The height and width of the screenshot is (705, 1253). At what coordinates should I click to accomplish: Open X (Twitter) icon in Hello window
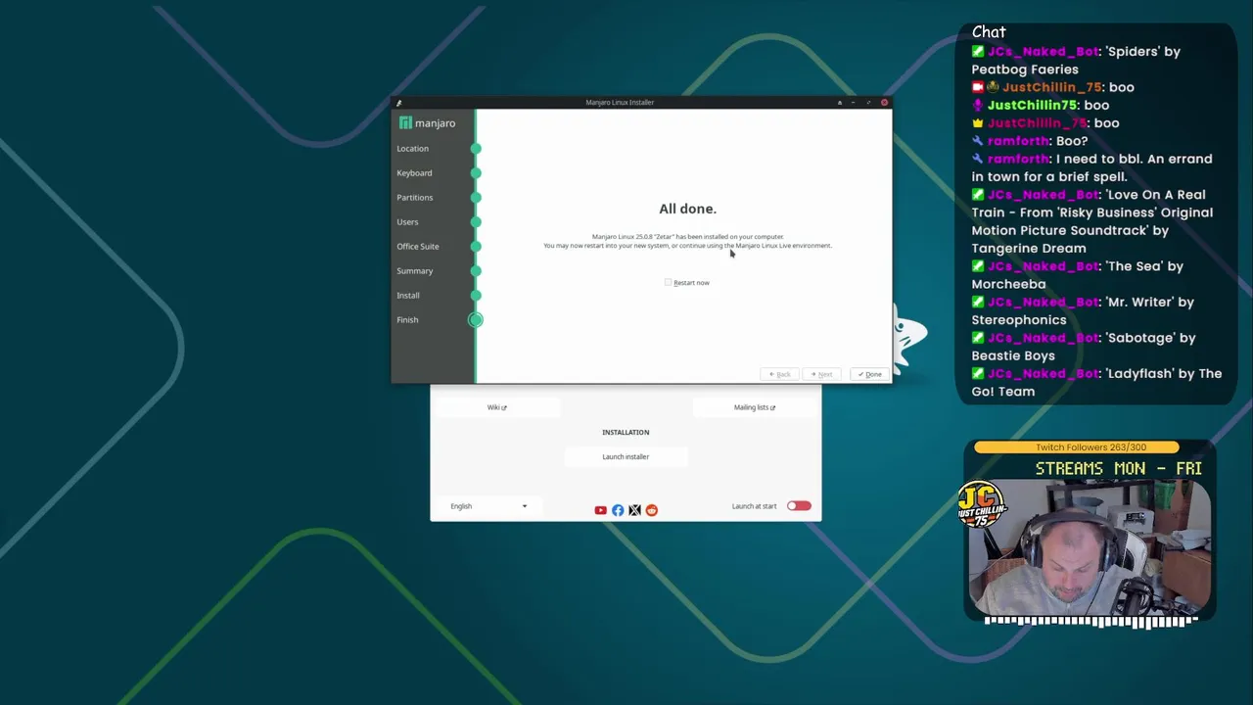pos(634,510)
